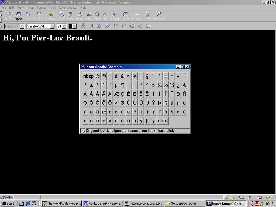
Task: Click the Link toolbar icon
Action: coord(105,16)
